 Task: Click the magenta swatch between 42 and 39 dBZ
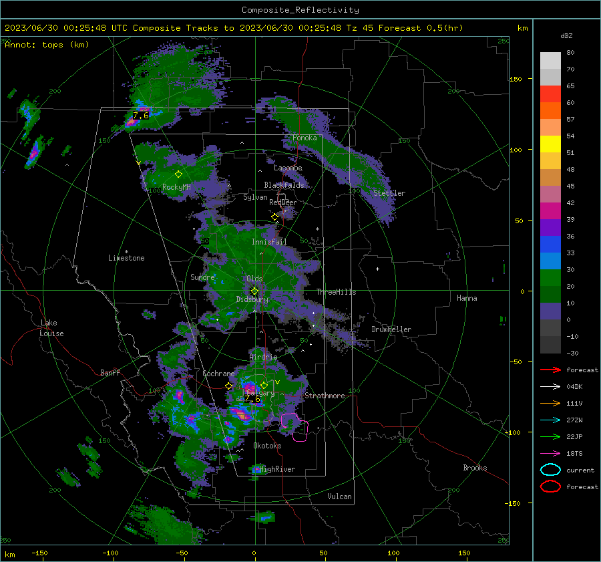550,211
